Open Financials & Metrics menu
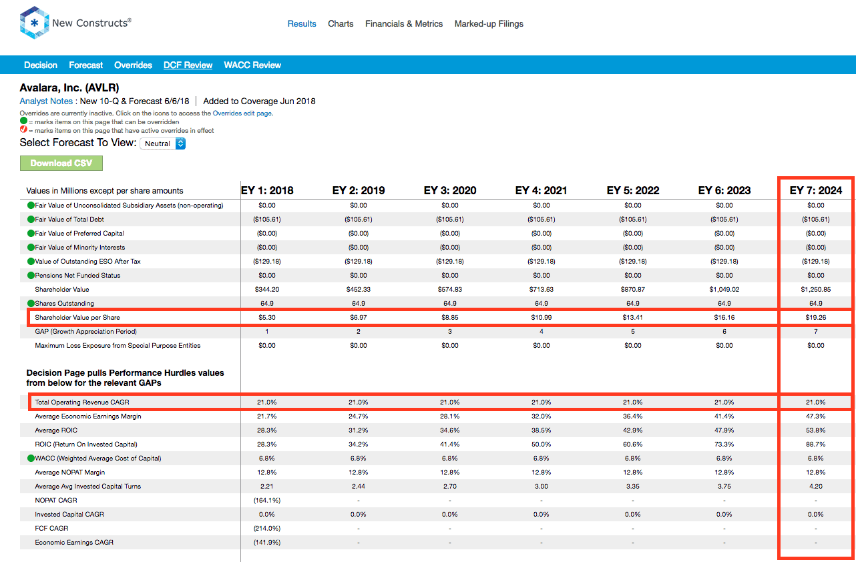 (404, 23)
